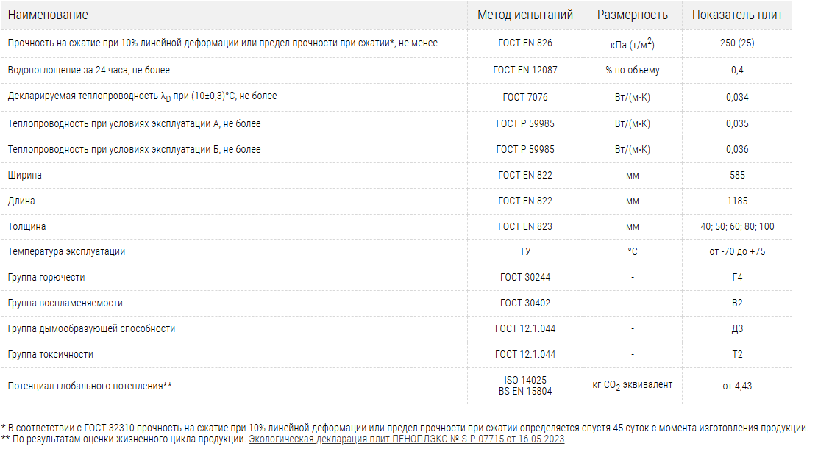This screenshot has width=818, height=457.
Task: Click the "Наименование" column header
Action: coord(48,15)
